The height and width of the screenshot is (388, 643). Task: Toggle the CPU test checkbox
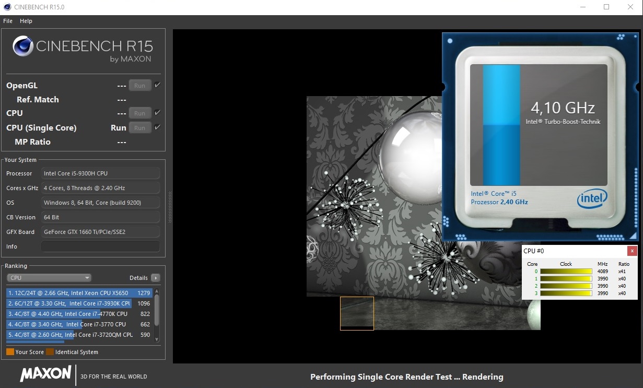[x=158, y=112]
